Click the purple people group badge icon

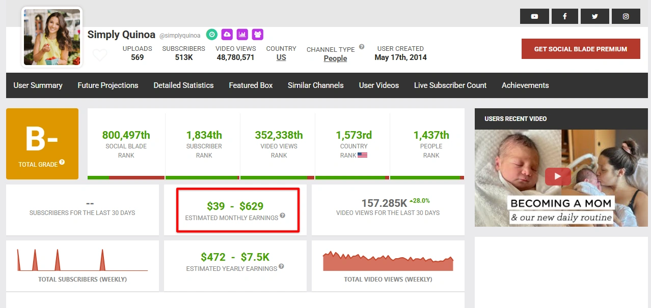point(258,35)
